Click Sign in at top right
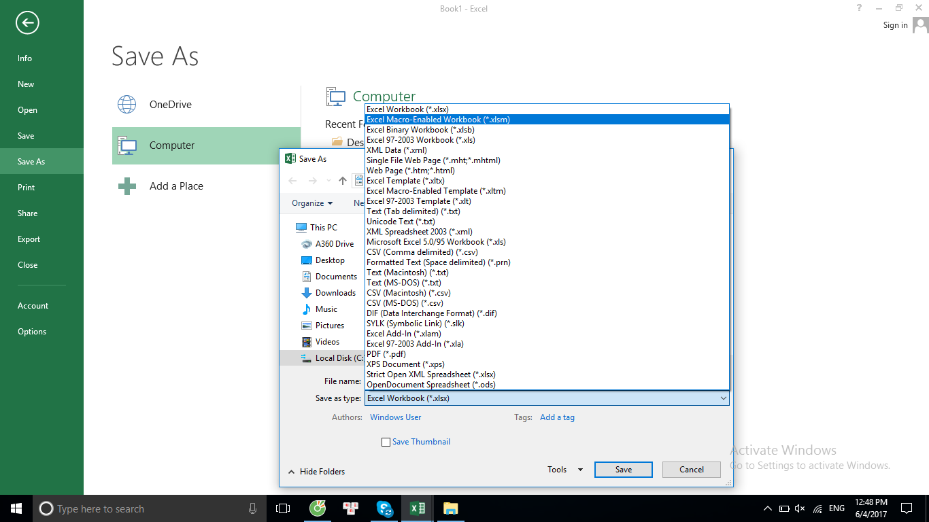The height and width of the screenshot is (522, 929). (895, 25)
